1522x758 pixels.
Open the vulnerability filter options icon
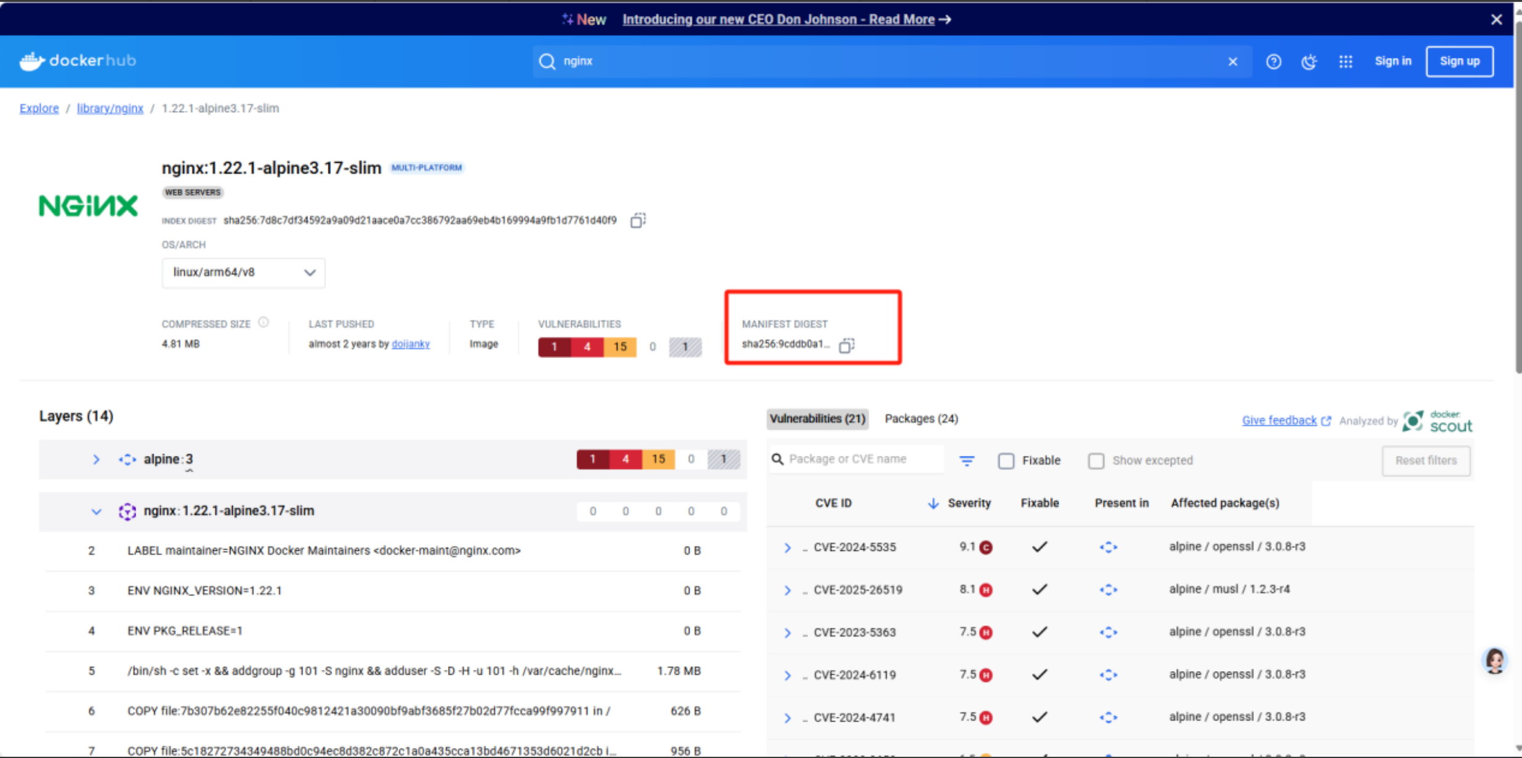967,460
